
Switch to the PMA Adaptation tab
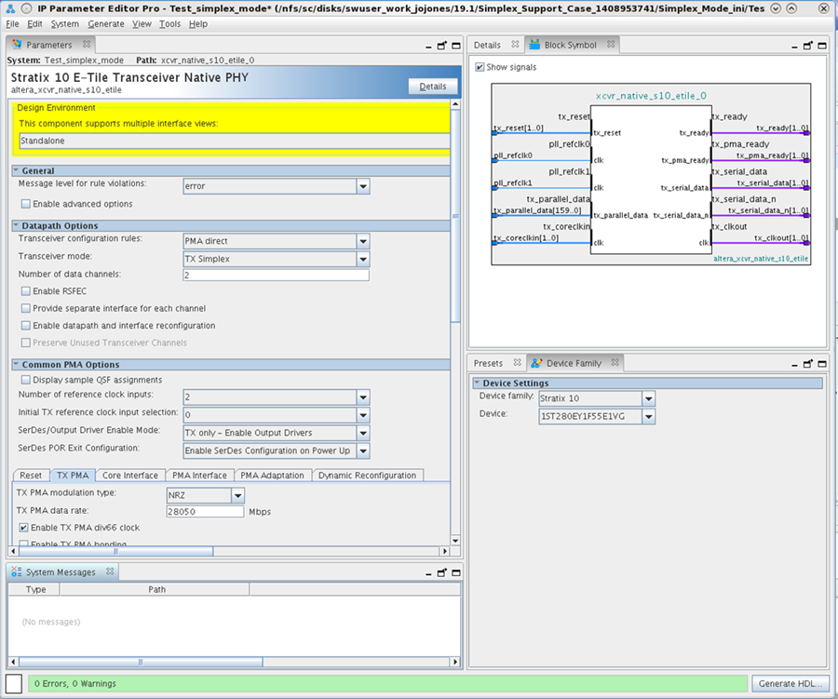click(x=272, y=476)
